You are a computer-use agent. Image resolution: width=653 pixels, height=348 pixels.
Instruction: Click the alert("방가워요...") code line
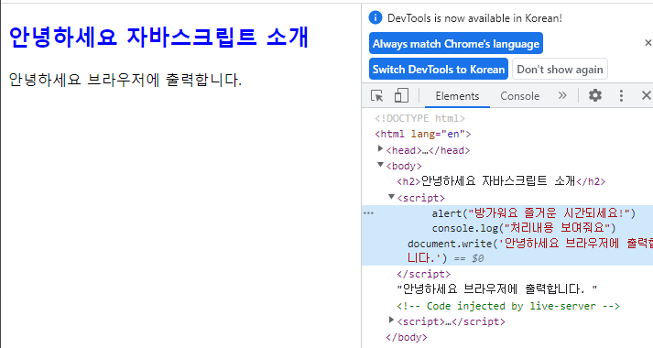click(533, 213)
